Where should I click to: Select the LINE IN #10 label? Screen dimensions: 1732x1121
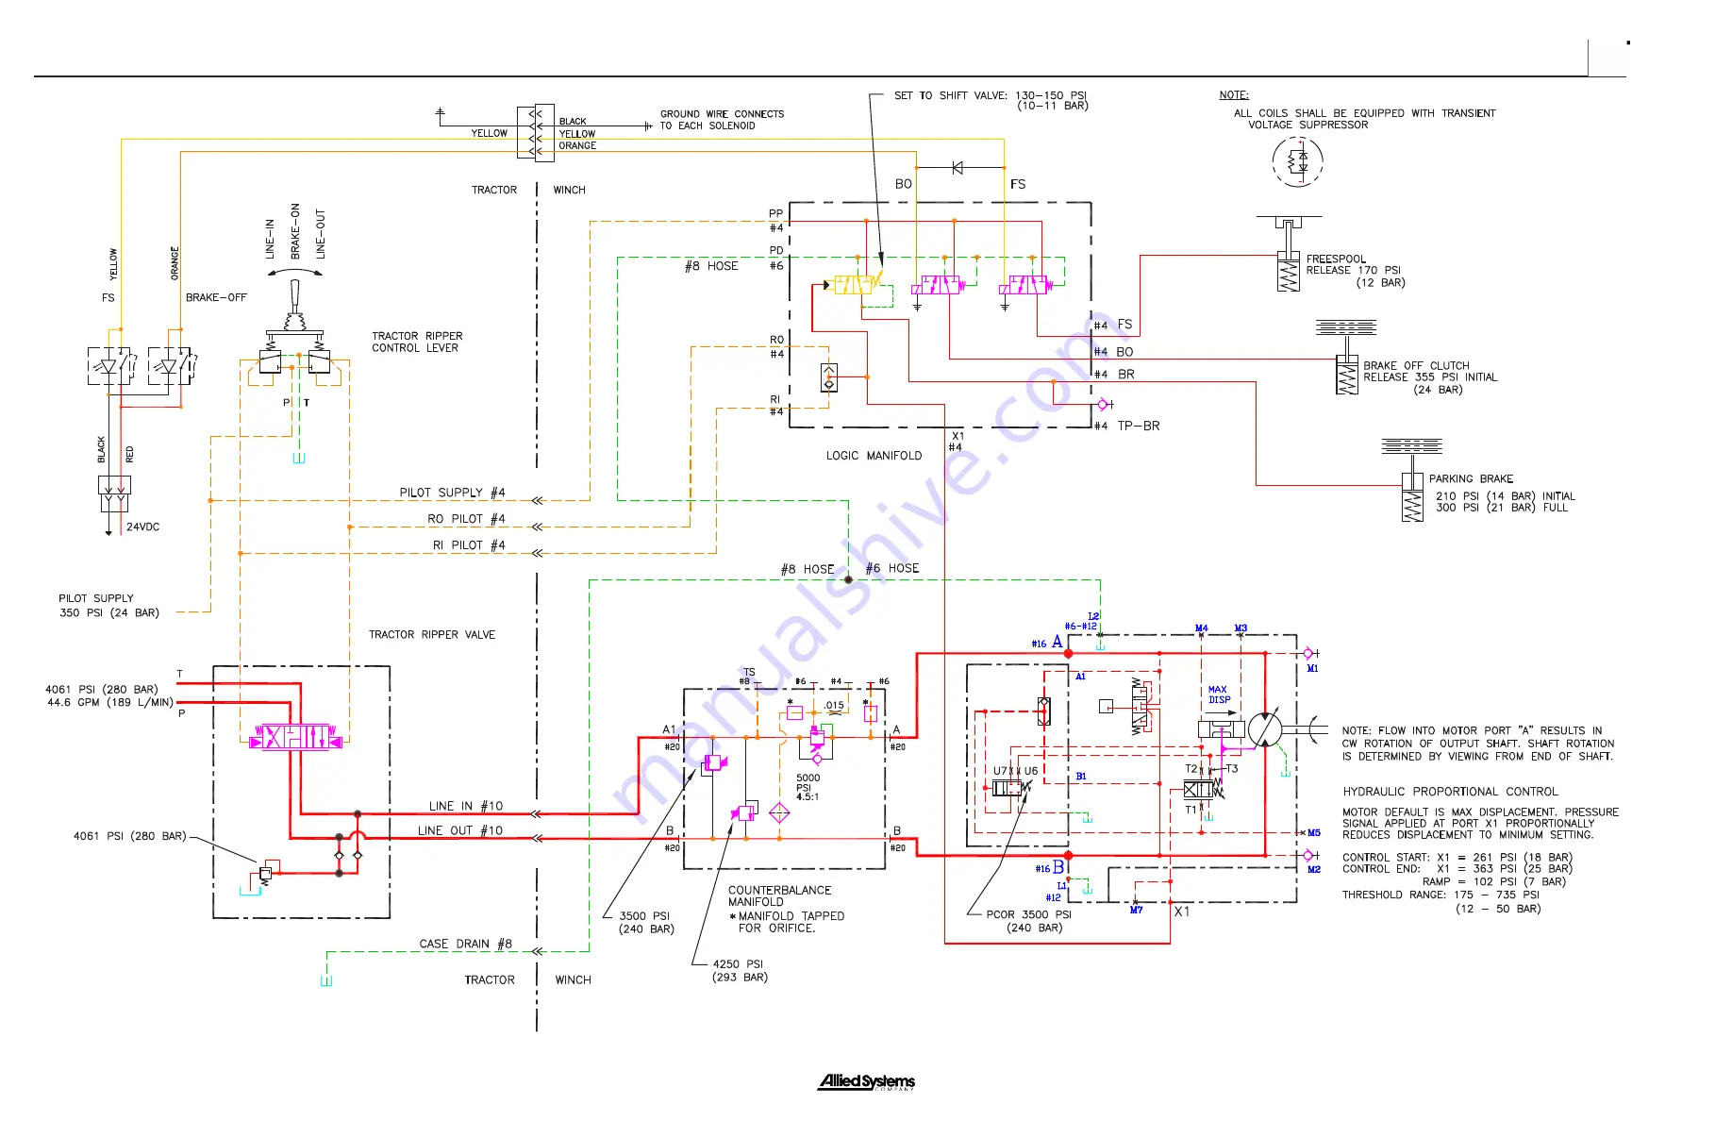click(466, 806)
